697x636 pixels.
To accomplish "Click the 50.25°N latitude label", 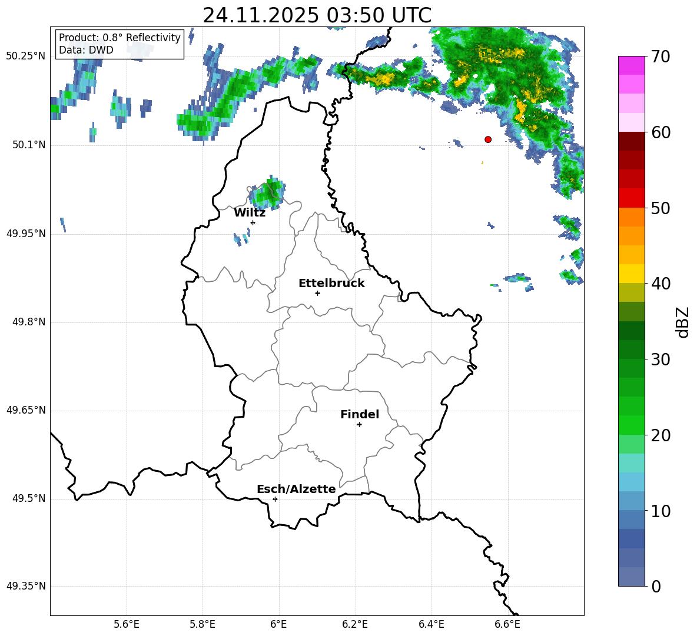I will pos(26,56).
